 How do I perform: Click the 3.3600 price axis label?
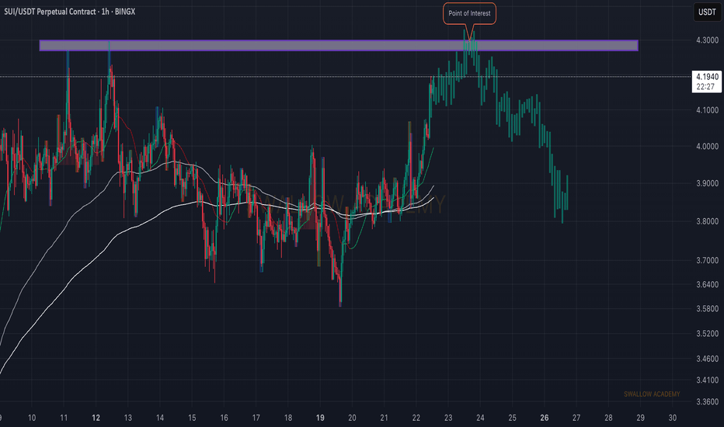coord(707,401)
